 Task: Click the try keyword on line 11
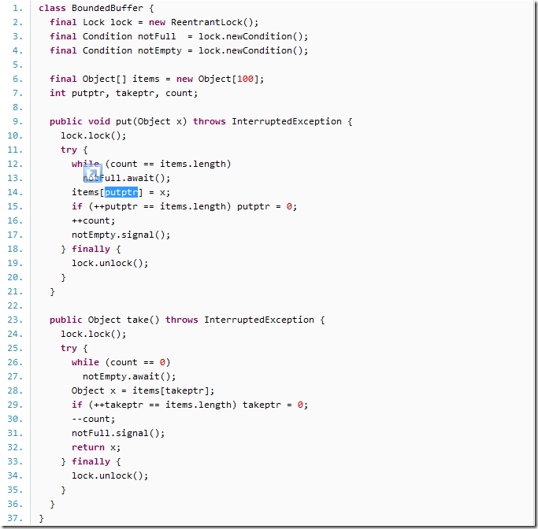69,150
